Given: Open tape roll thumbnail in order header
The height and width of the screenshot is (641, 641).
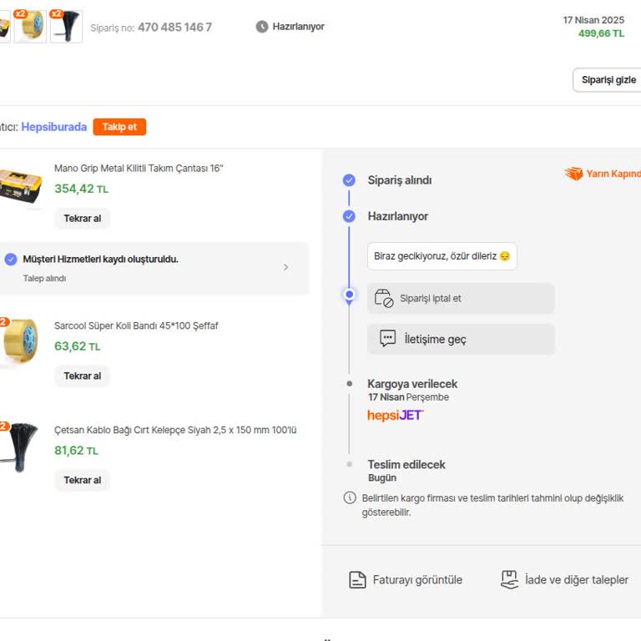Looking at the screenshot, I should coord(30,26).
